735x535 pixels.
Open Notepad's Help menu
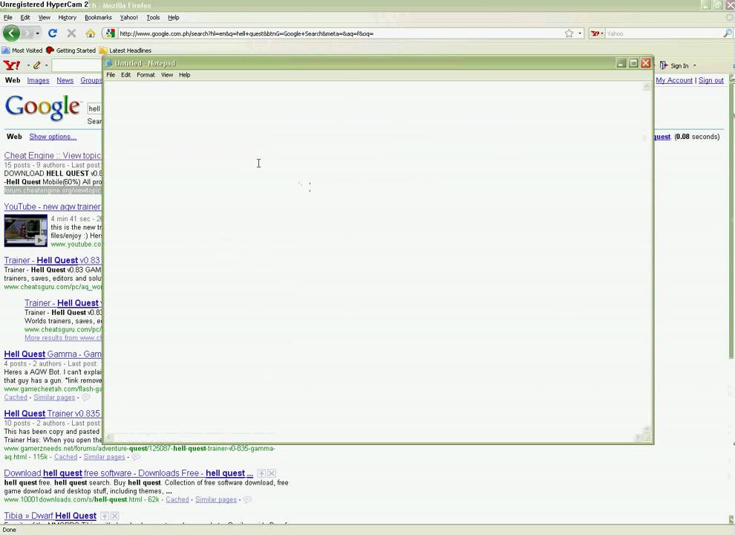point(185,74)
